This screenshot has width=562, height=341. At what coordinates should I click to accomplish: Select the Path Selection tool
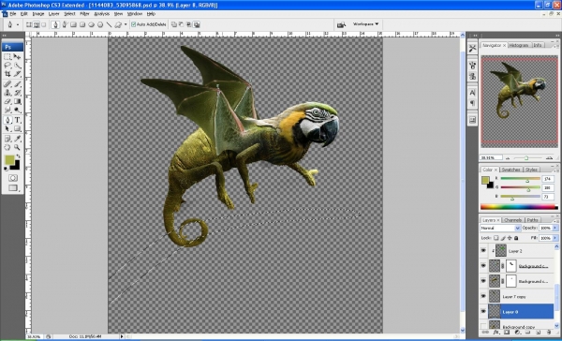pos(7,128)
